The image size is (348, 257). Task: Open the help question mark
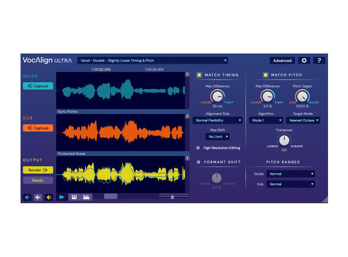click(319, 61)
